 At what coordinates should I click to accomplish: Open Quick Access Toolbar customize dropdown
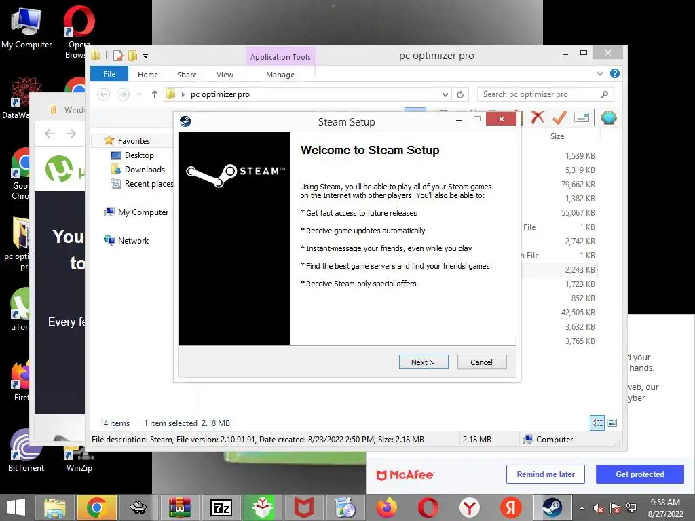point(145,56)
